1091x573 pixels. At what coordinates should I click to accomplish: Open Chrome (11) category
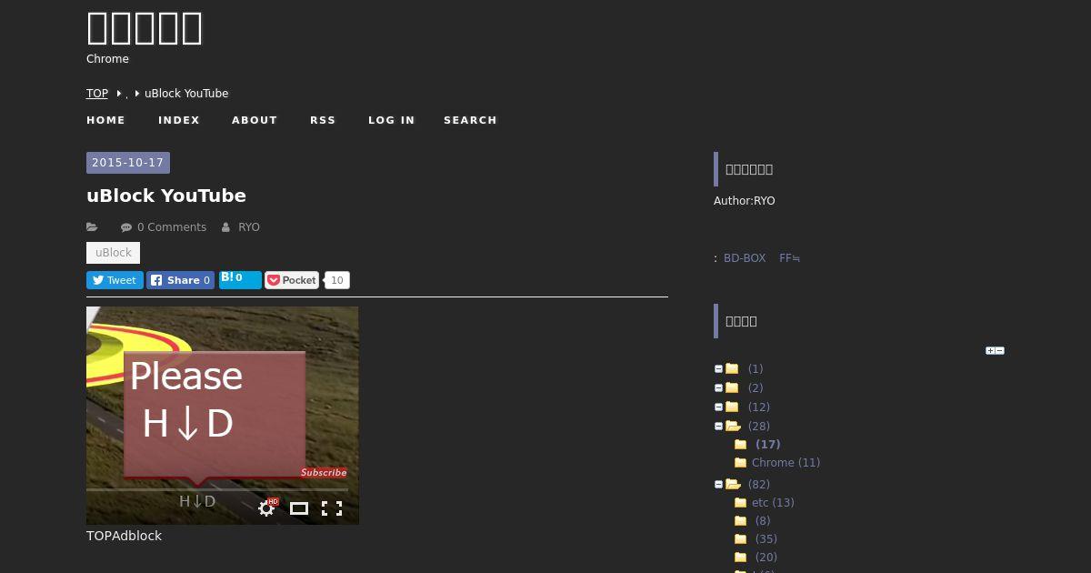point(786,463)
